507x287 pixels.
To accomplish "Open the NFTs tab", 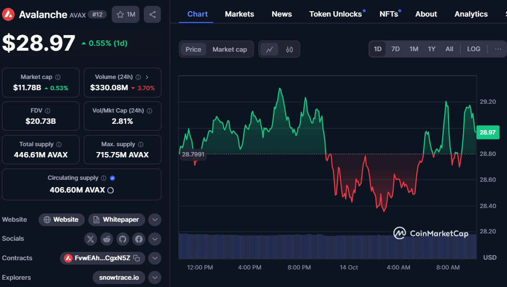I will click(x=389, y=14).
